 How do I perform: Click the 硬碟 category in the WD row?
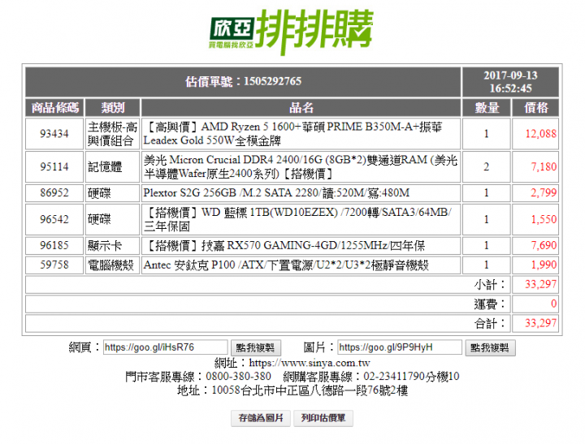tap(113, 219)
